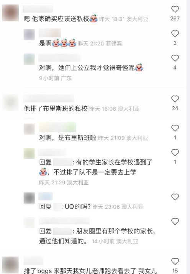Screen dimensions: 190x274
Task: Tap the comment '排了 bggs 来那天我女儿老师'
Action: click(x=90, y=271)
